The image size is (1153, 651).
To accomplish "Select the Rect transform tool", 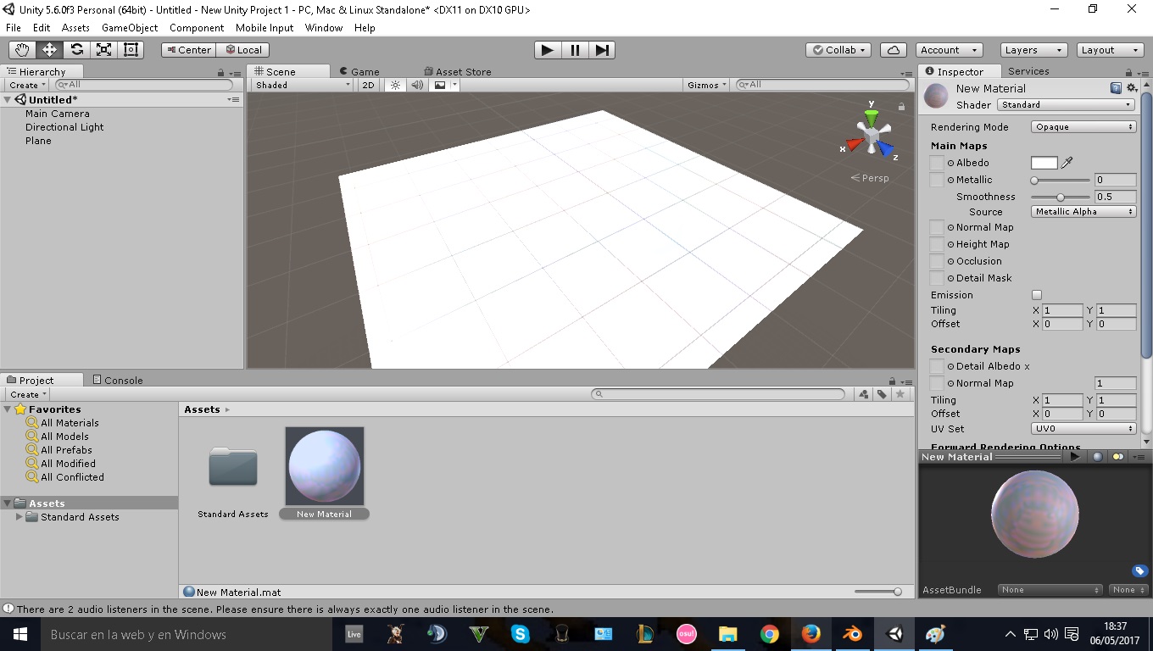I will pos(131,50).
